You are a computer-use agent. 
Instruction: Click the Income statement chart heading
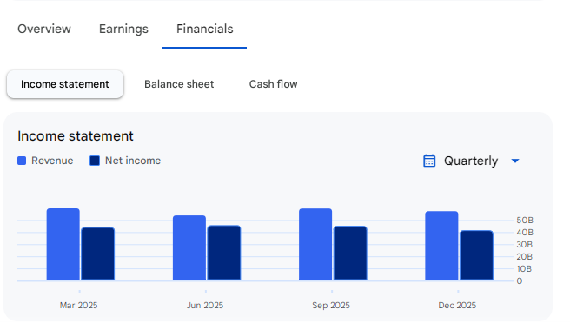point(76,135)
